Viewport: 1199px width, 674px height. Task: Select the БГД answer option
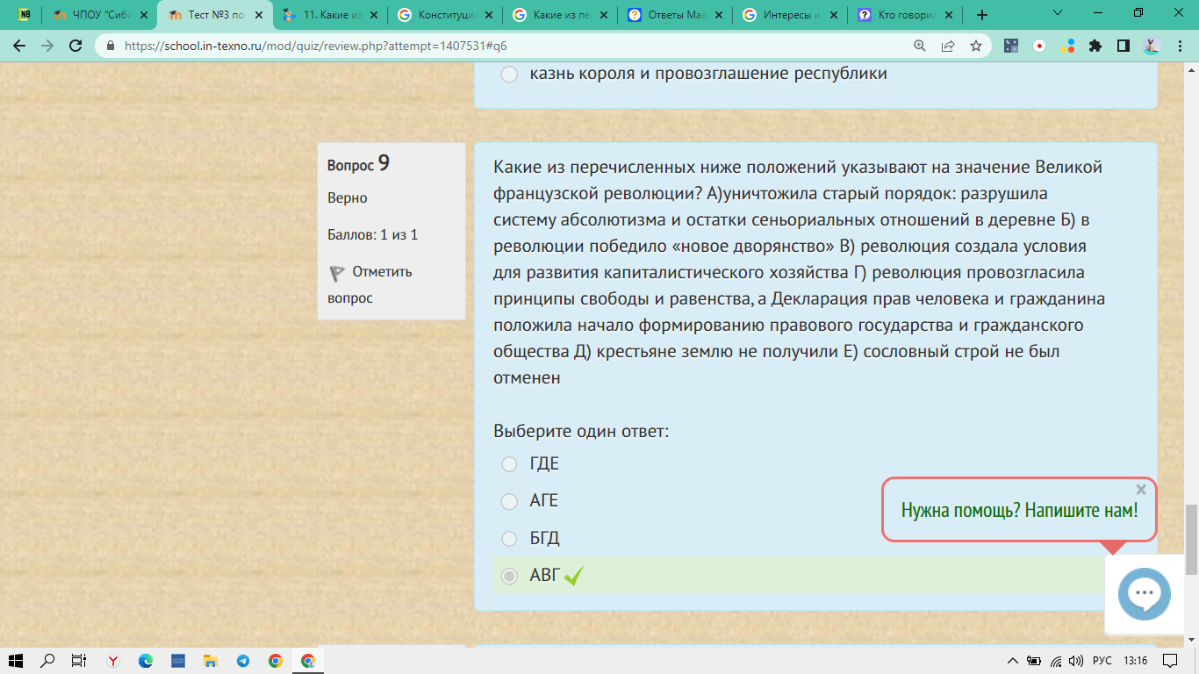pyautogui.click(x=509, y=538)
